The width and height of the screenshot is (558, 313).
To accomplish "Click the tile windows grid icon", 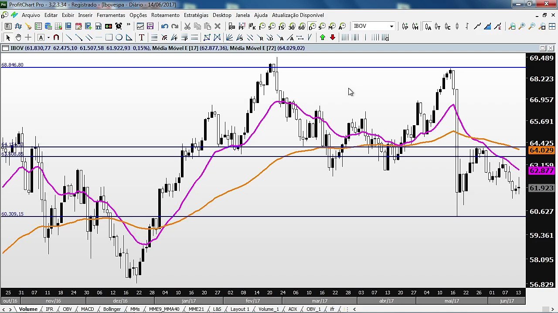I will click(552, 26).
